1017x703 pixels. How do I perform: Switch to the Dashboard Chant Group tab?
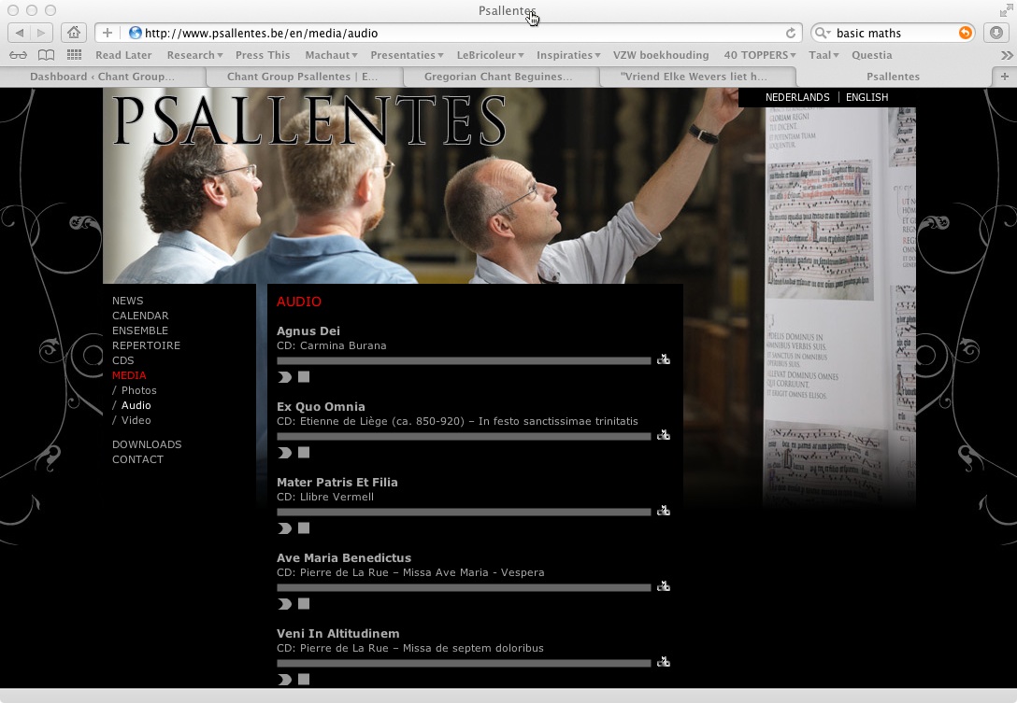click(x=102, y=77)
